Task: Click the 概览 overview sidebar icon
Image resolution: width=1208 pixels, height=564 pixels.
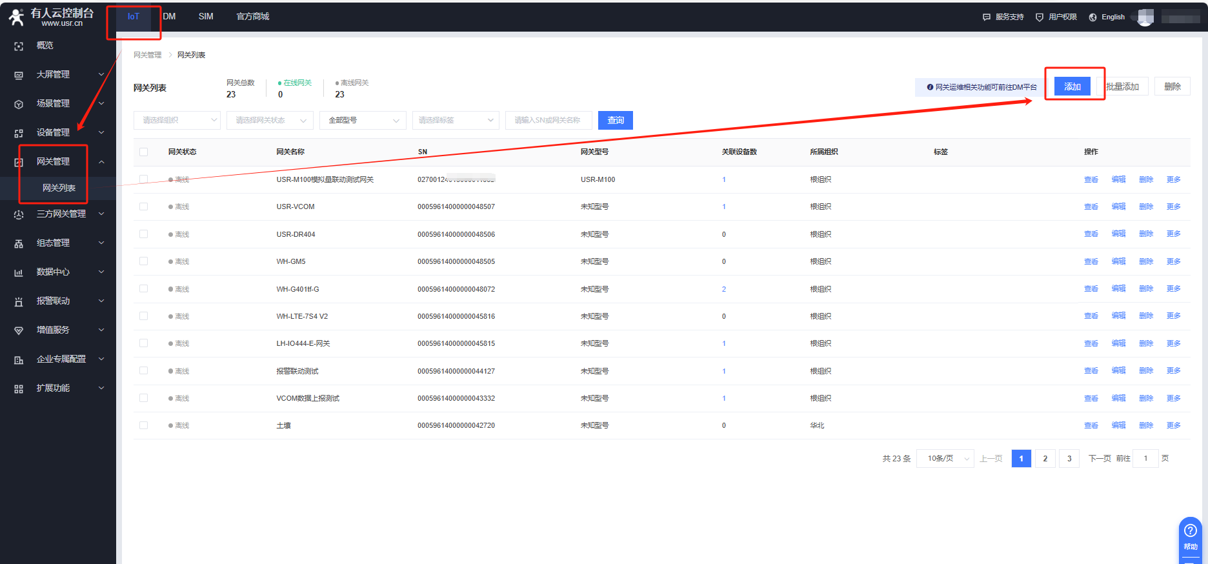Action: [19, 46]
